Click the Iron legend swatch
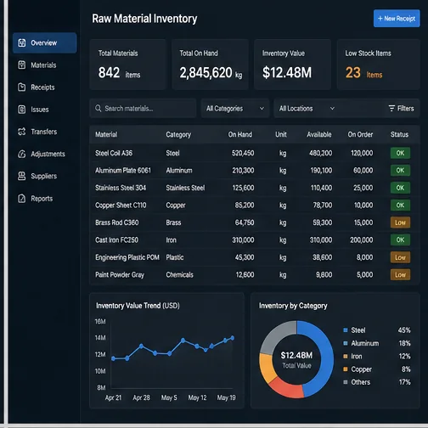428x428 pixels. 346,357
